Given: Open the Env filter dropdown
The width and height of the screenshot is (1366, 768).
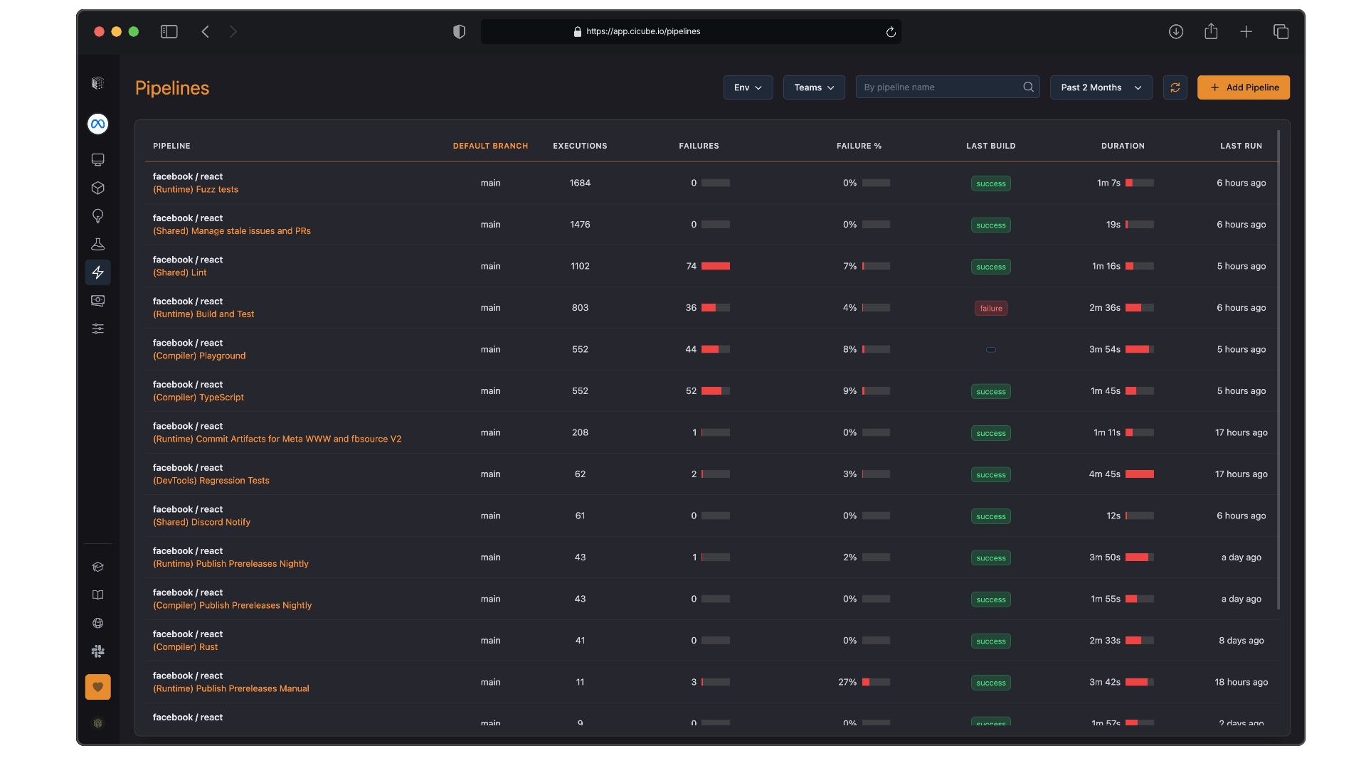Looking at the screenshot, I should (x=748, y=87).
